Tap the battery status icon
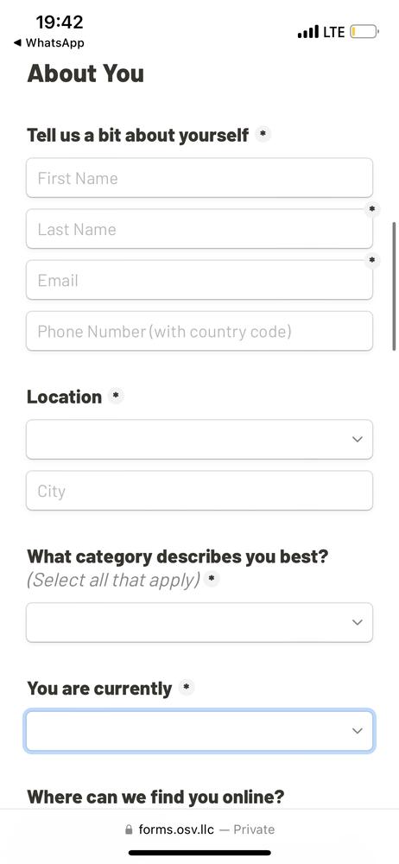 coord(364,32)
